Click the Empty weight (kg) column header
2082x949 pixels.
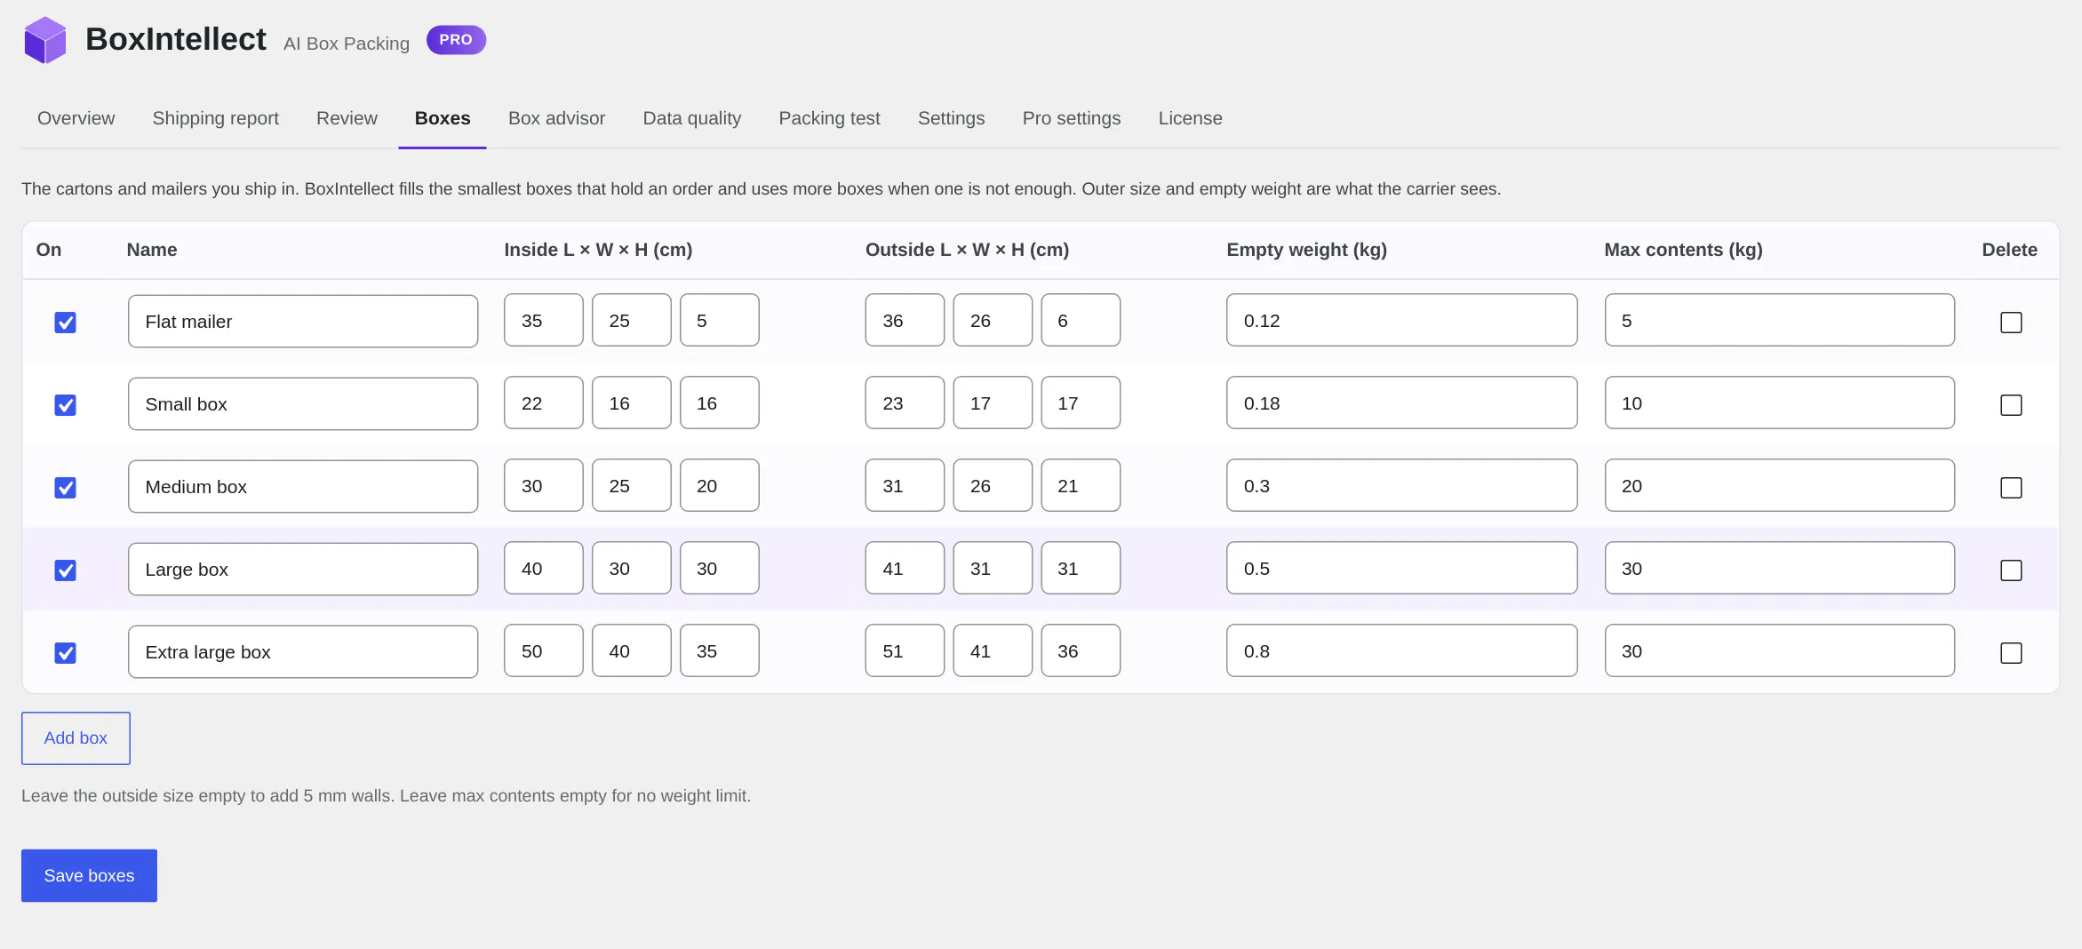point(1306,250)
